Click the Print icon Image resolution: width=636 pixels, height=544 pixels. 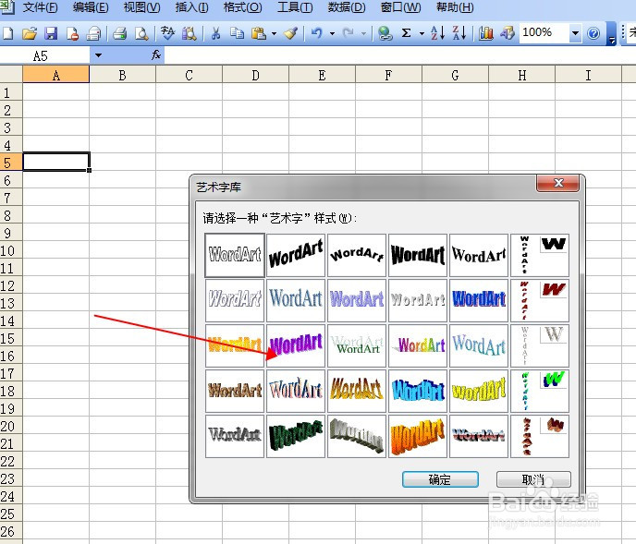[x=119, y=33]
